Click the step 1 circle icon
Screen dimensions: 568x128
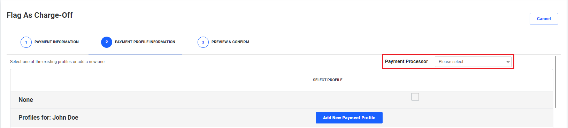pyautogui.click(x=26, y=42)
